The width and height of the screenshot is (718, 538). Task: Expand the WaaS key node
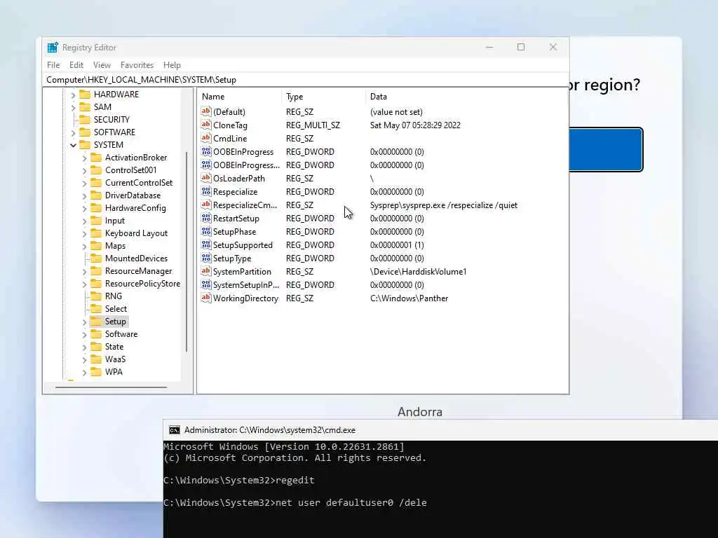coord(84,360)
